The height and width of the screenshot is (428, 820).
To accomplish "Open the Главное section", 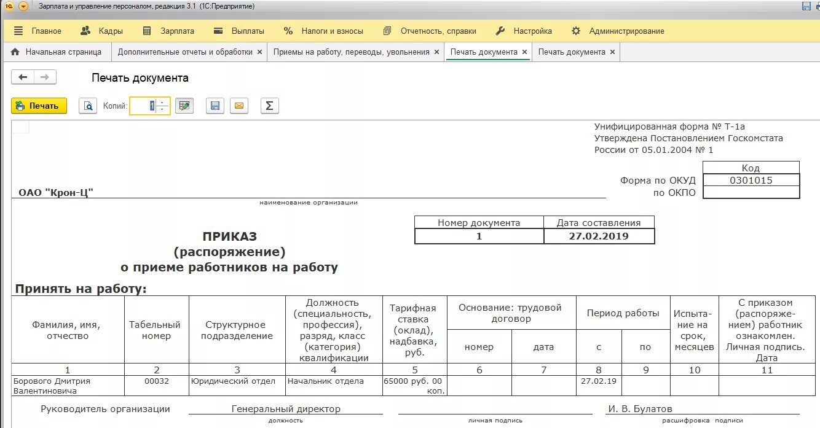I will [x=37, y=31].
